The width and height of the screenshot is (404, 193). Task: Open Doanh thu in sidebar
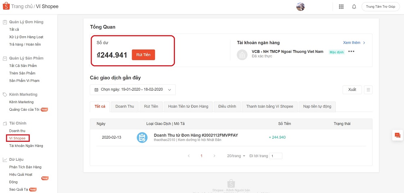click(x=17, y=131)
